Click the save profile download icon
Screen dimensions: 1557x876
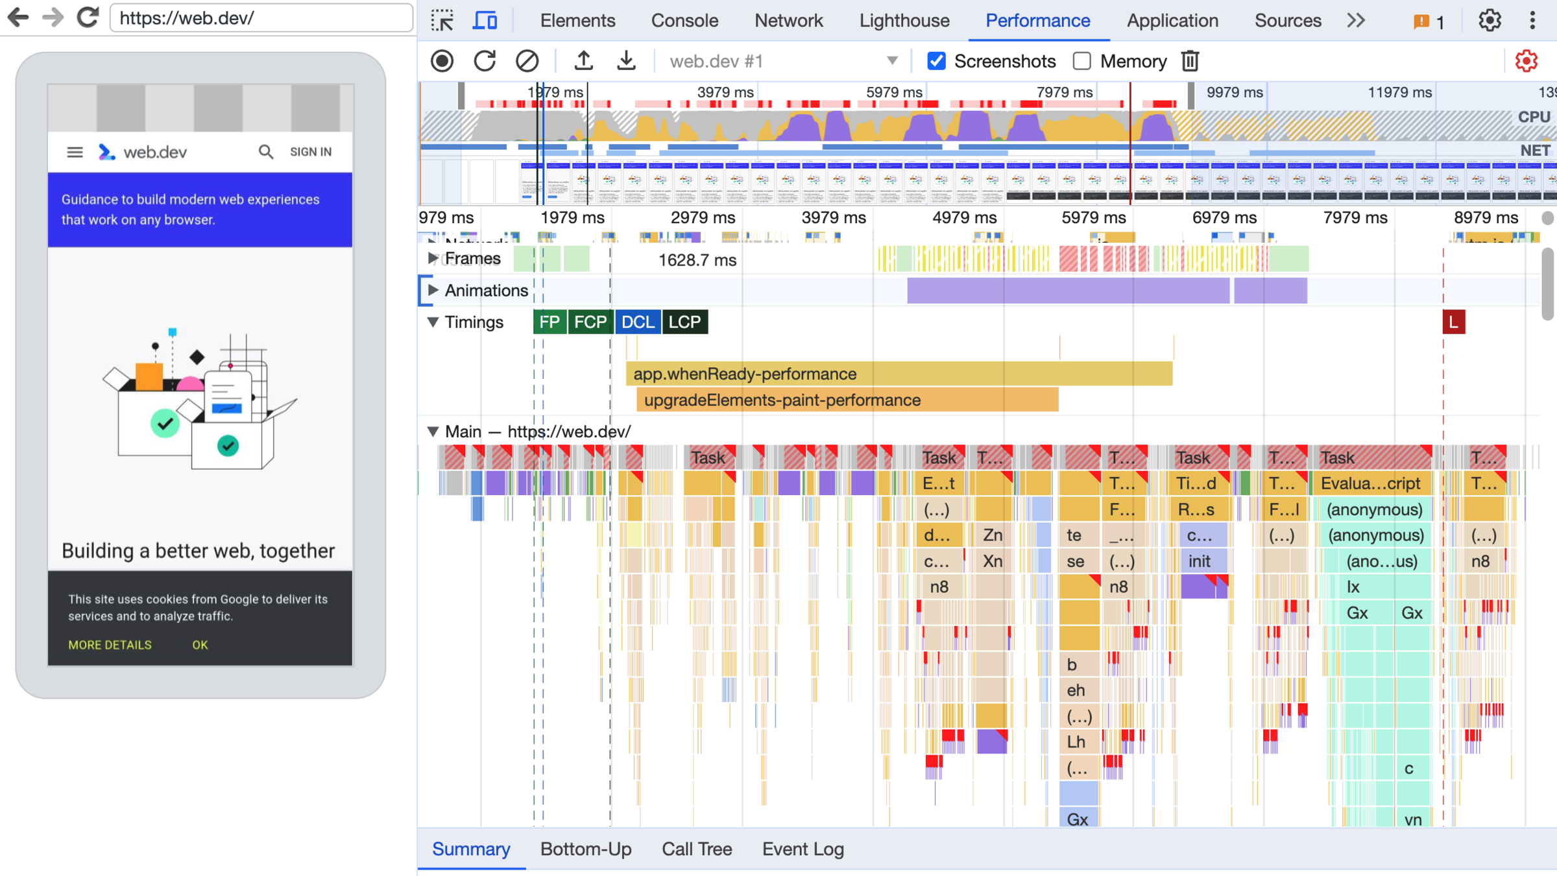(626, 61)
